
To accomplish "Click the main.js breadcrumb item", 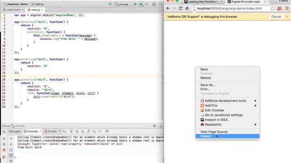I will [x=37, y=4].
